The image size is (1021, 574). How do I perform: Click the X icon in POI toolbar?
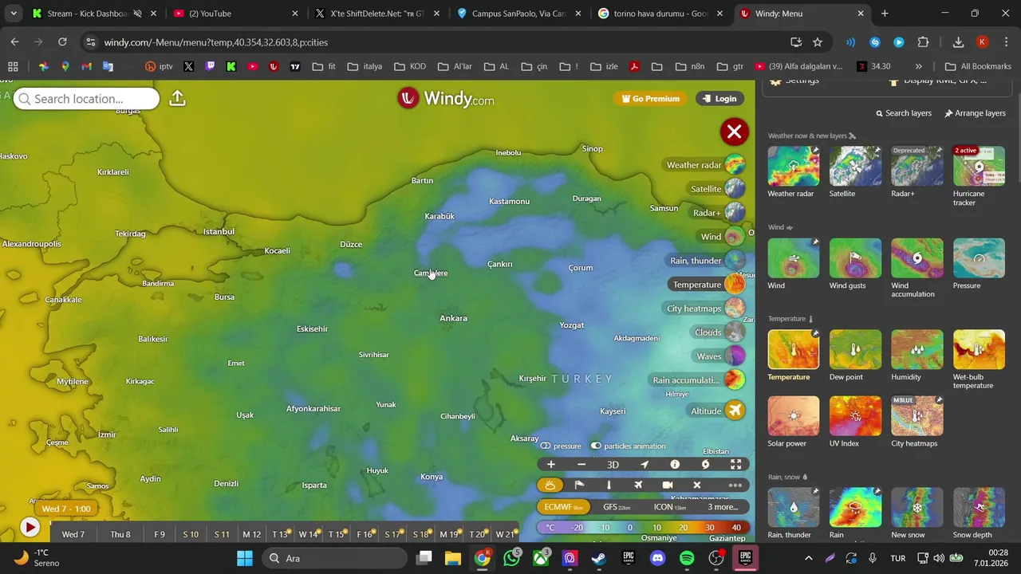696,485
